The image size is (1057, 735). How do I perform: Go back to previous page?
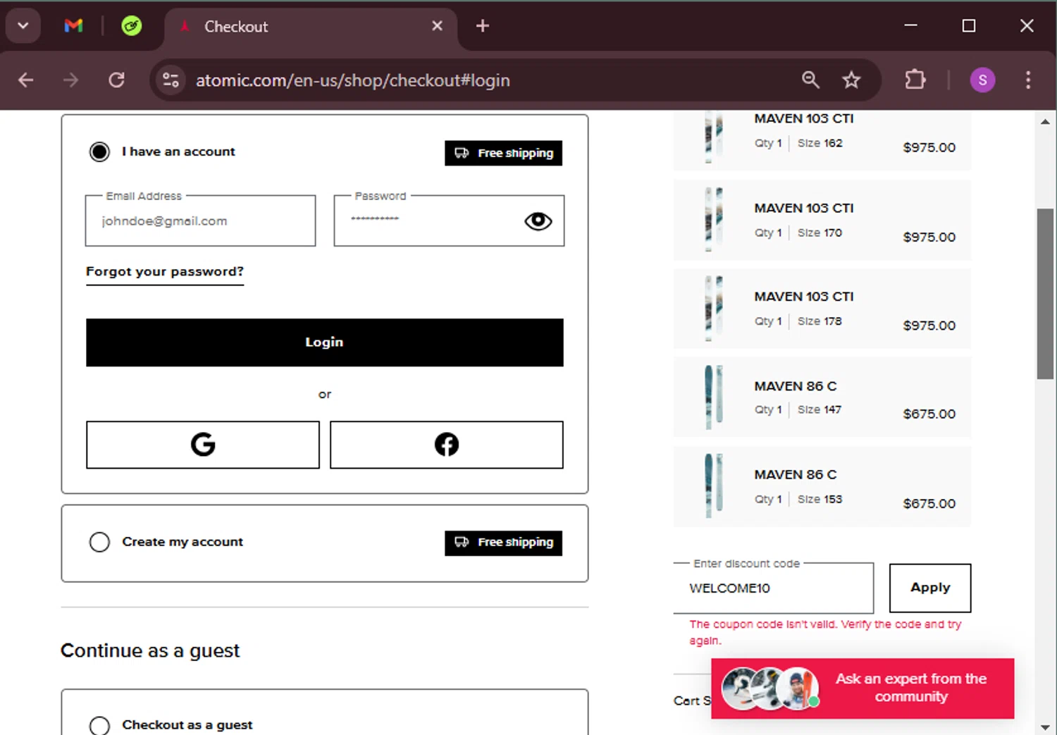[26, 80]
